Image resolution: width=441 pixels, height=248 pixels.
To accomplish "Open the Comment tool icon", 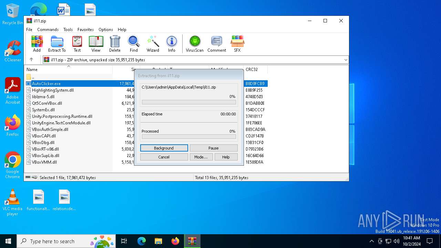I will point(217,44).
